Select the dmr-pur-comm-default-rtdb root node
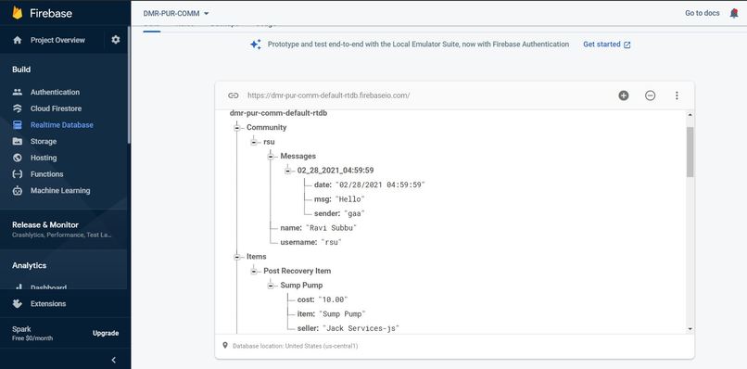The image size is (747, 369). 278,113
